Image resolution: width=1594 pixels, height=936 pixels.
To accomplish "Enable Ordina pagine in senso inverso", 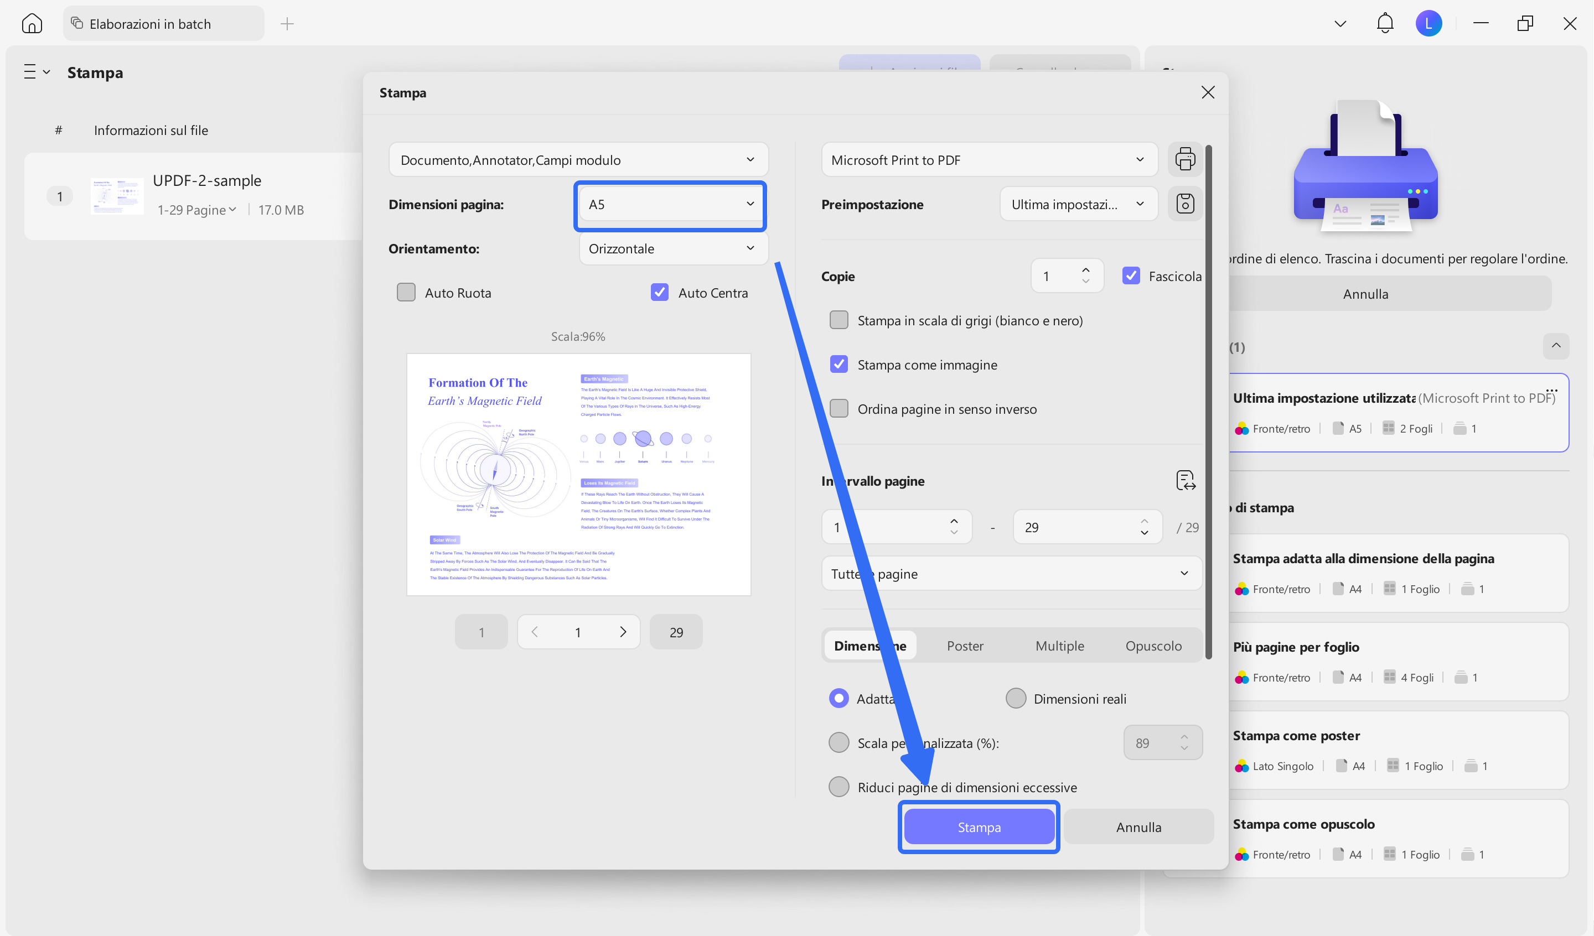I will 839,409.
